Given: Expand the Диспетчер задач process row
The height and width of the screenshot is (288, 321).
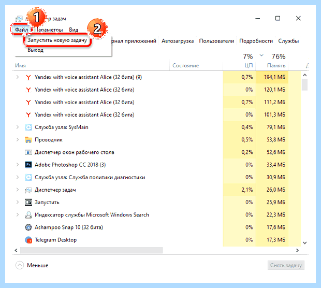Looking at the screenshot, I should (18, 190).
